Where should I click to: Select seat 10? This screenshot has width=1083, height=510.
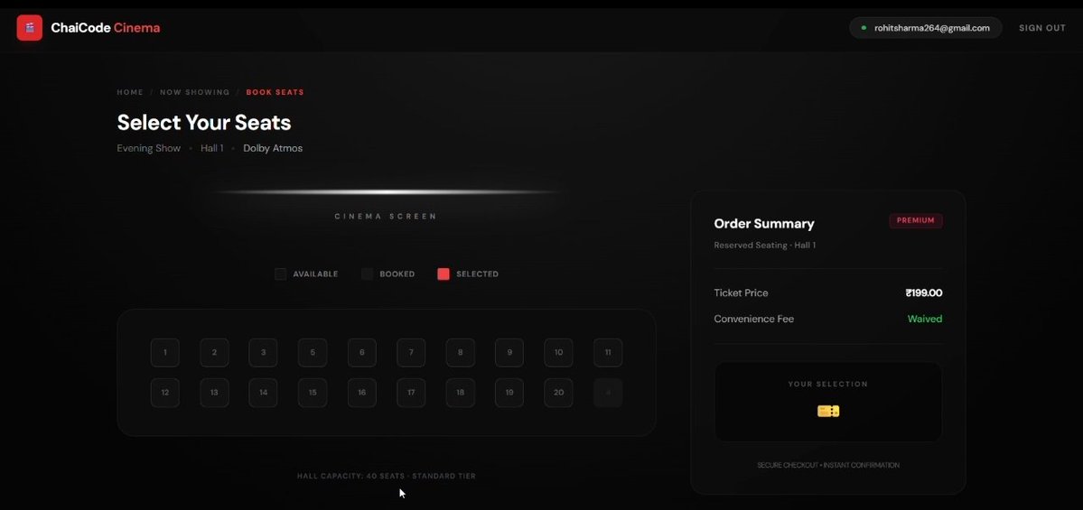[559, 353]
